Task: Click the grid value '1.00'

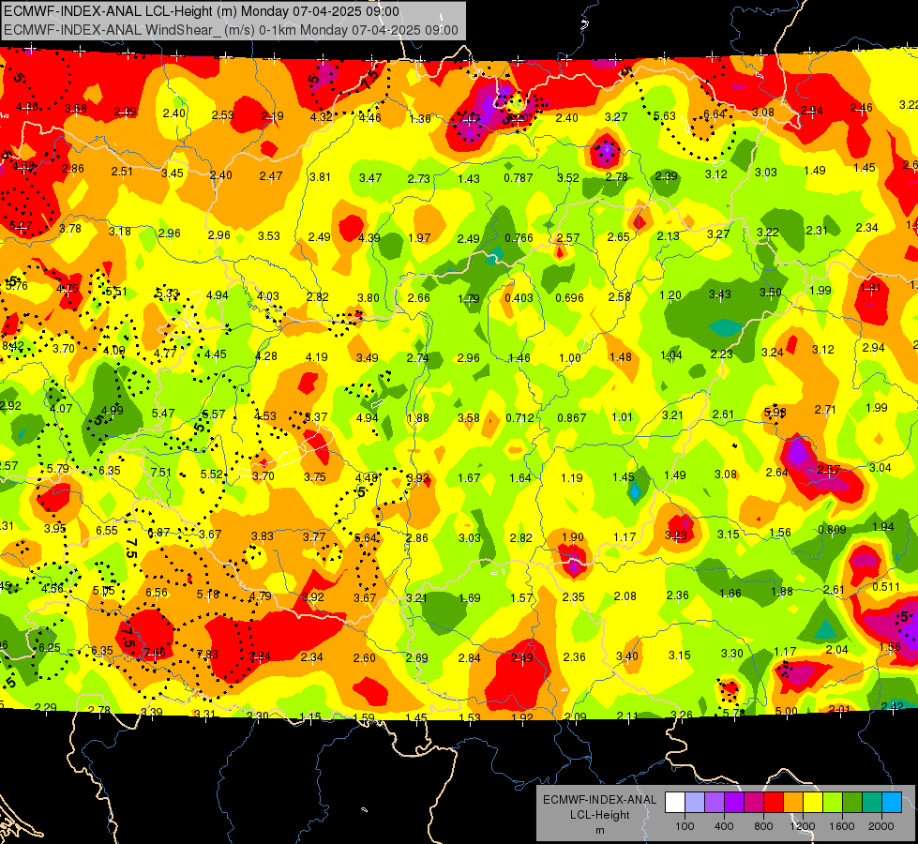Action: 570,358
